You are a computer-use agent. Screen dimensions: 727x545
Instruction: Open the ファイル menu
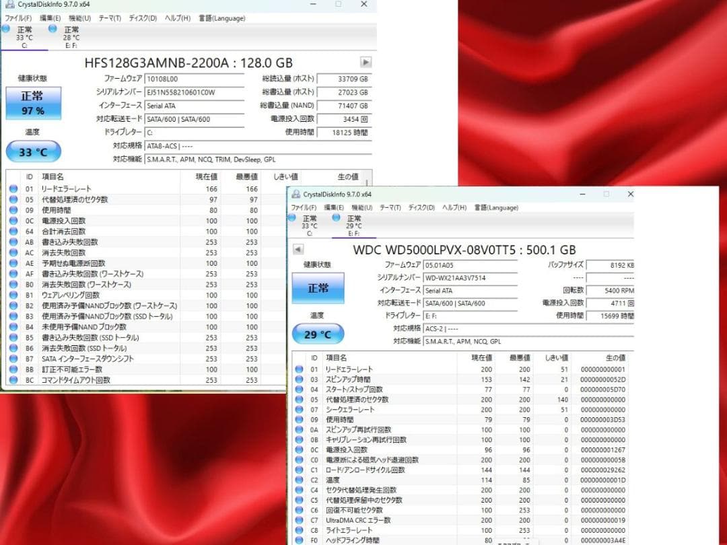(17, 18)
